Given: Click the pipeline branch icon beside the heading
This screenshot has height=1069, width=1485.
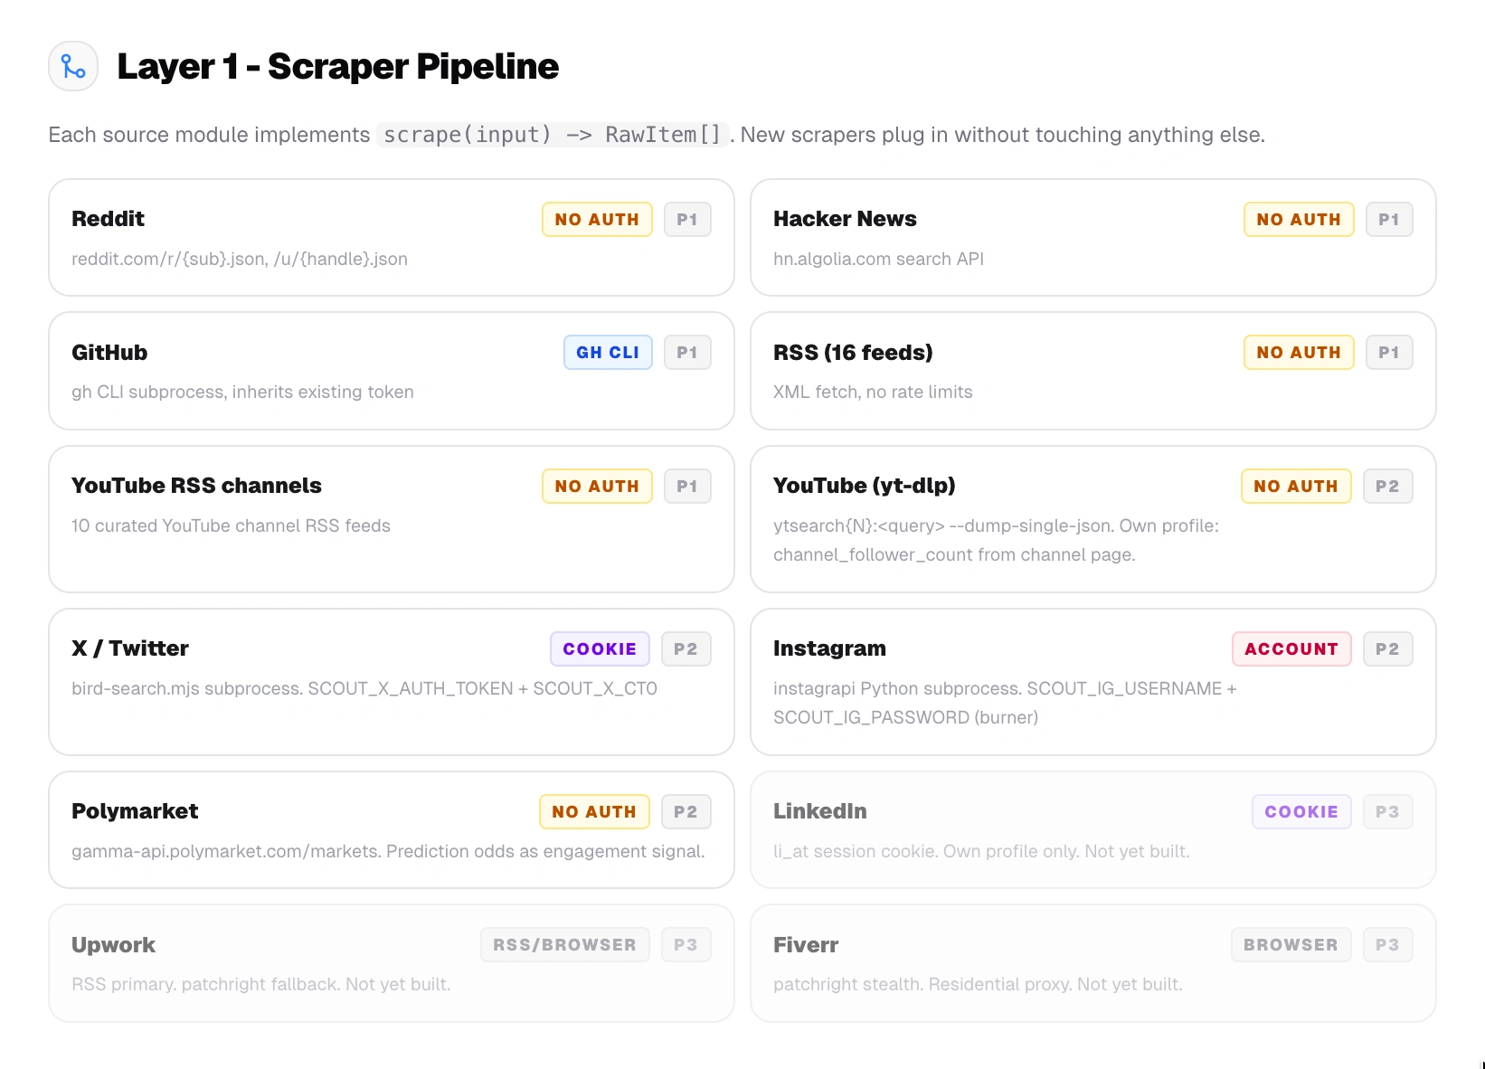Looking at the screenshot, I should point(73,66).
